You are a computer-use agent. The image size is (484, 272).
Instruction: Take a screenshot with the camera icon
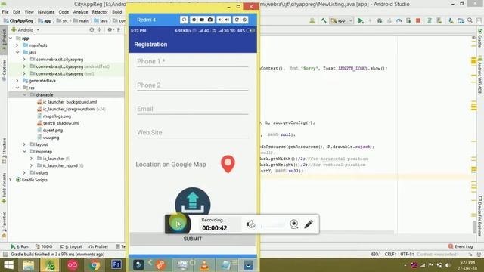tap(210, 20)
